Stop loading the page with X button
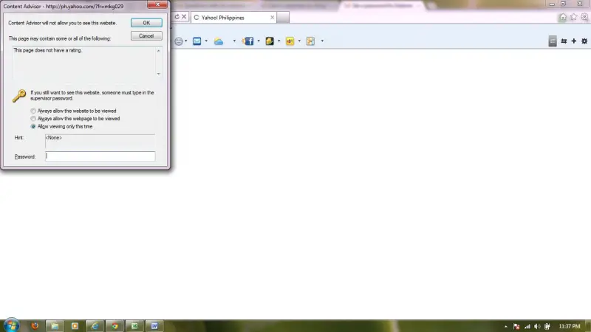Image resolution: width=591 pixels, height=332 pixels. click(x=184, y=17)
